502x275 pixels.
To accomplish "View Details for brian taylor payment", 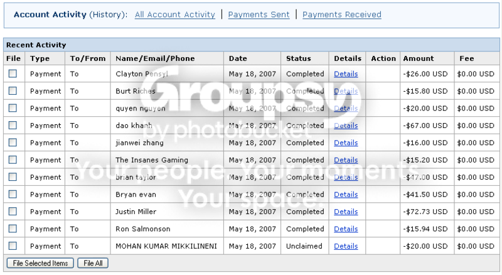I will point(346,177).
